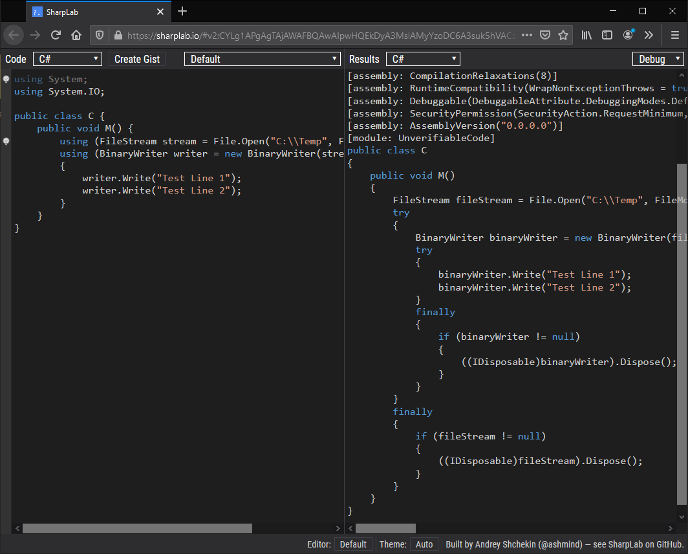Open the Firefox Library icon

pyautogui.click(x=587, y=35)
